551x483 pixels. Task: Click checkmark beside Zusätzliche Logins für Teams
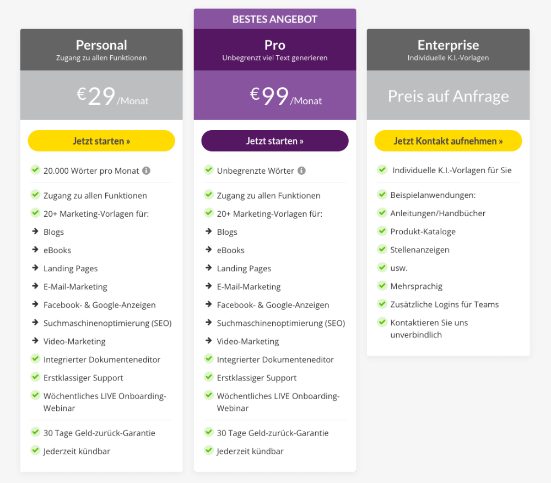[x=382, y=303]
